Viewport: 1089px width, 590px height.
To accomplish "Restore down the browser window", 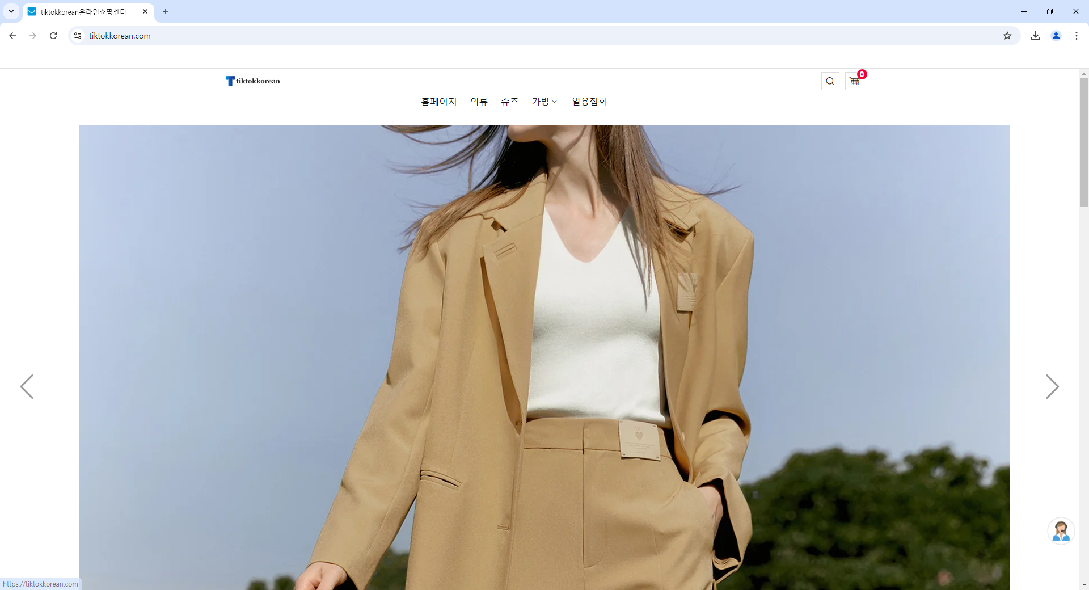I will click(1050, 11).
